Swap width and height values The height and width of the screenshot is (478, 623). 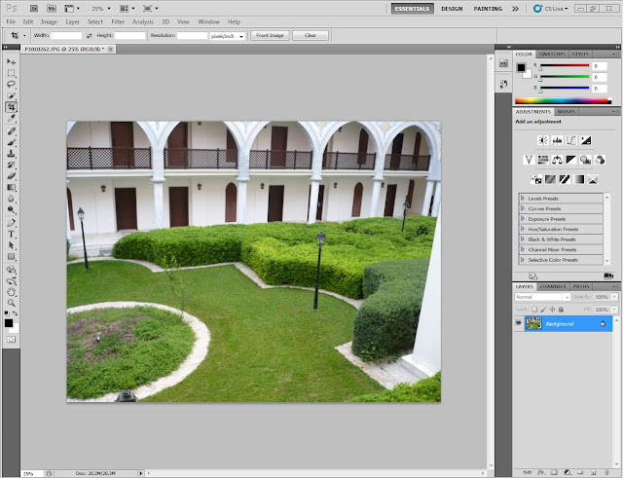(89, 36)
